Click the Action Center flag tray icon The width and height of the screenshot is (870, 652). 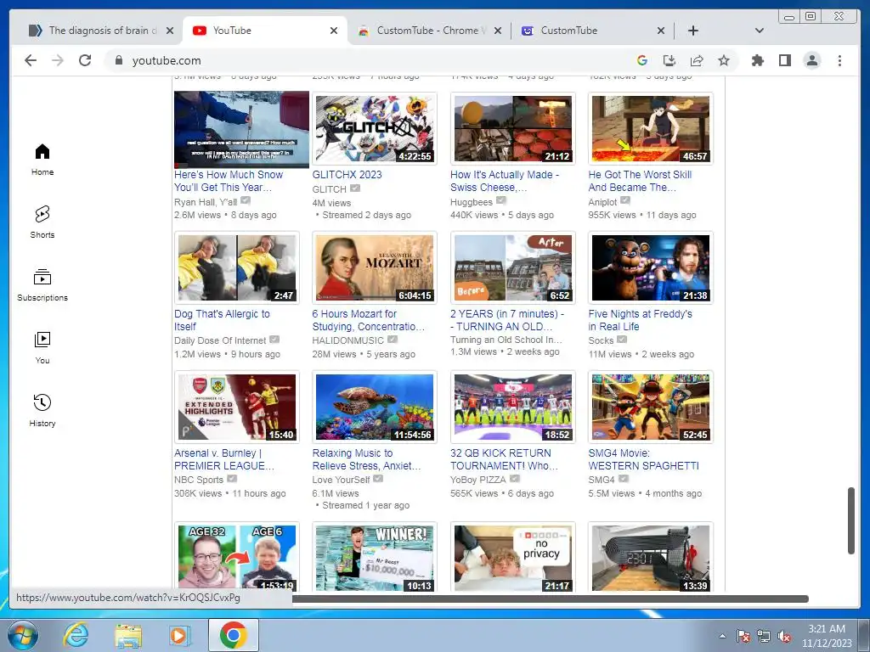pyautogui.click(x=743, y=637)
